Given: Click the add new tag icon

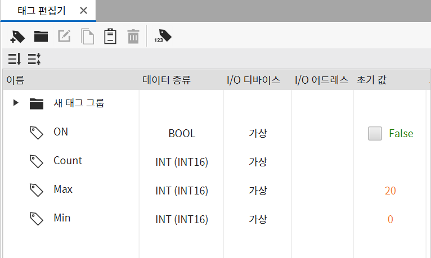Looking at the screenshot, I should [17, 37].
